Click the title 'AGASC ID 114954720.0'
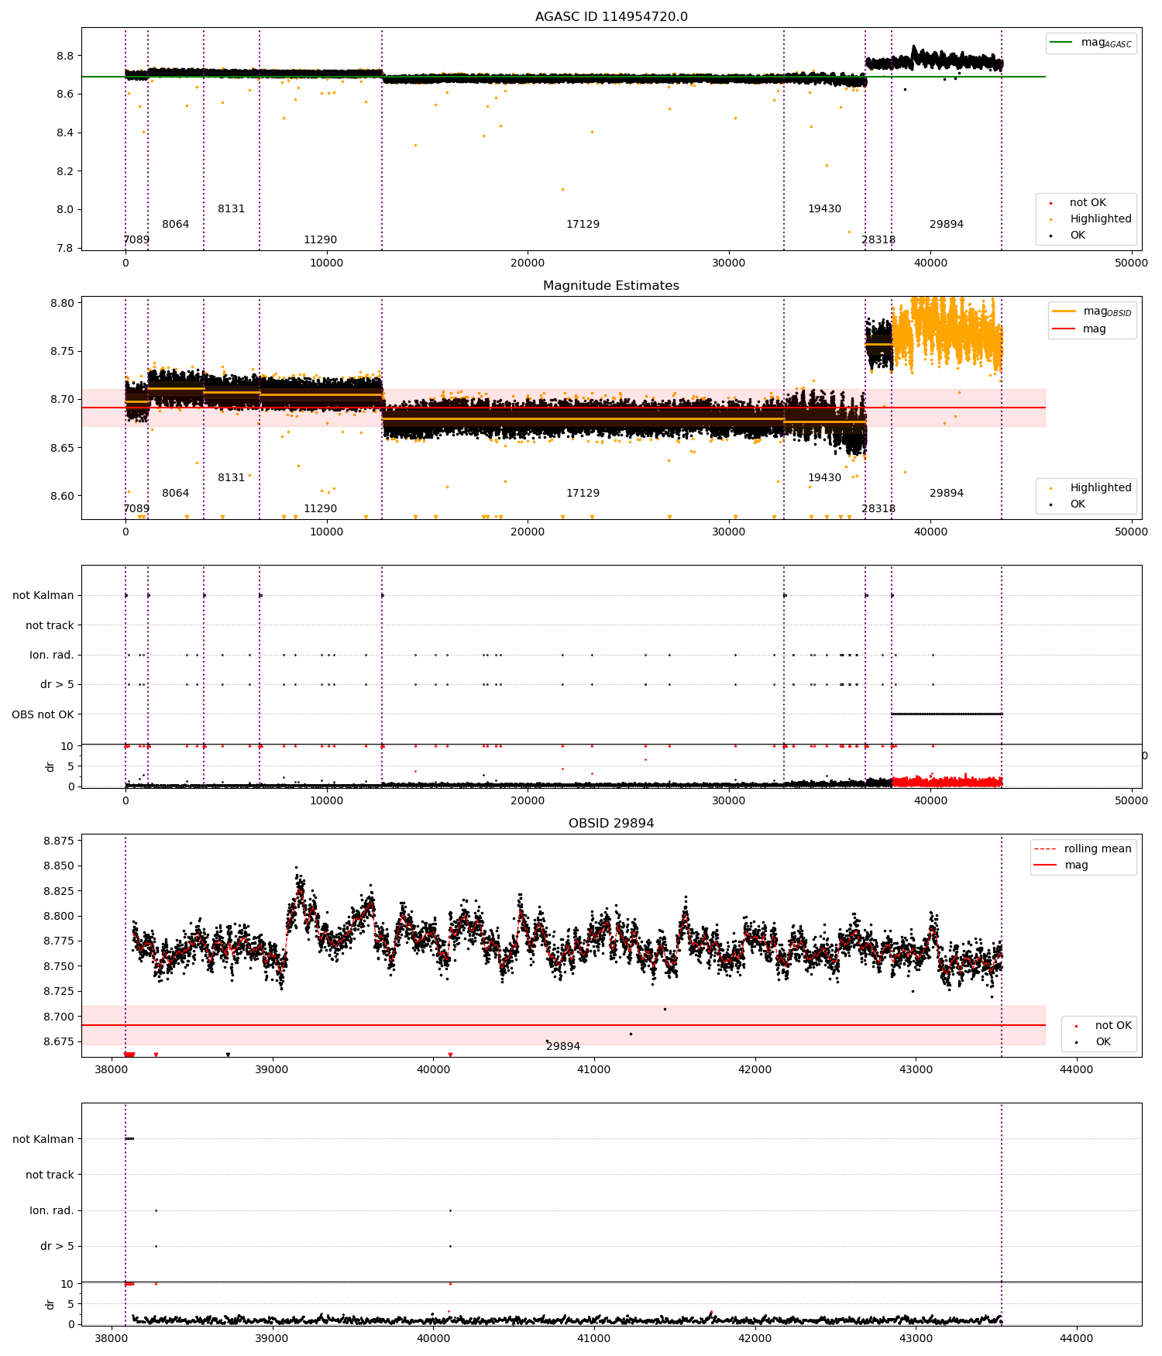Image resolution: width=1162 pixels, height=1356 pixels. pos(611,17)
